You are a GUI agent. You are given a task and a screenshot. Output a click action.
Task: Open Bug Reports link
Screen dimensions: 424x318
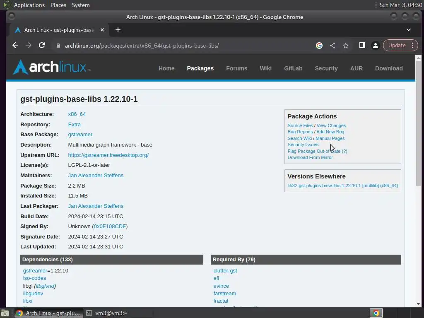(x=300, y=132)
